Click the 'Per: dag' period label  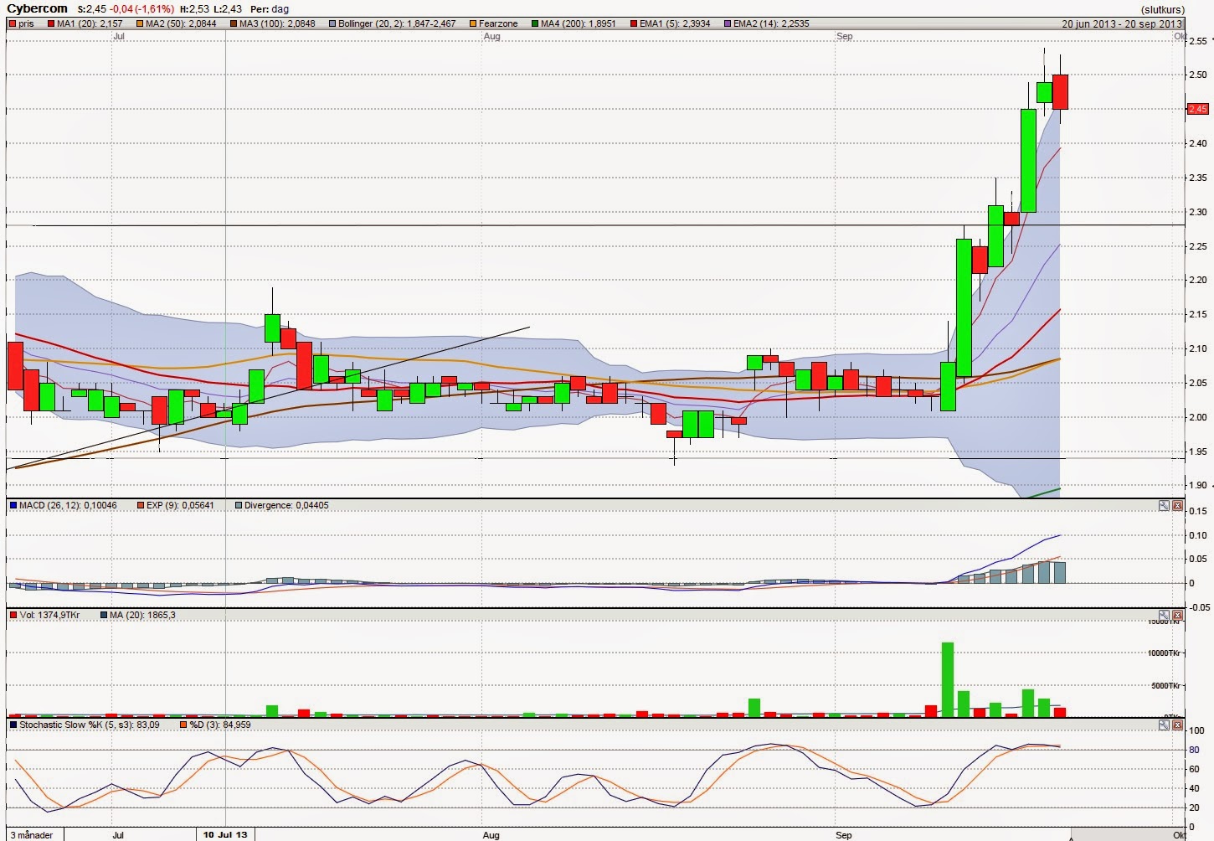point(270,9)
